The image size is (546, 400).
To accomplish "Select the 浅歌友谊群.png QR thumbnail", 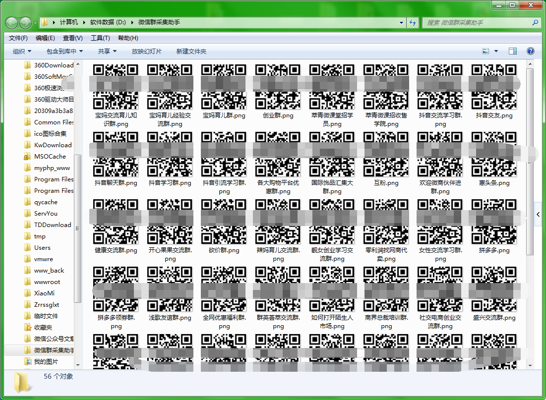I will pyautogui.click(x=170, y=289).
